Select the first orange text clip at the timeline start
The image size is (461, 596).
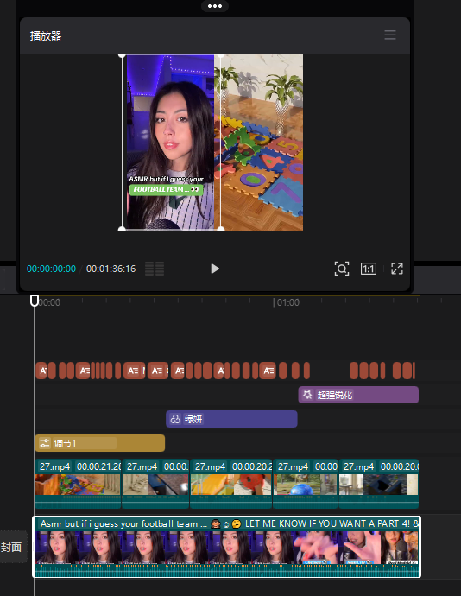tap(41, 371)
